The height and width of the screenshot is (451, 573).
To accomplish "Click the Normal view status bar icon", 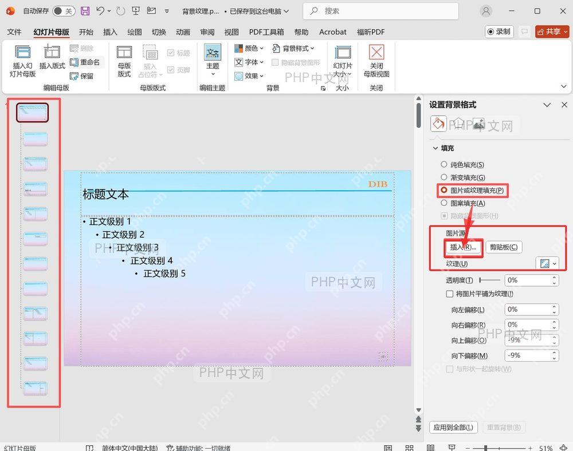I will (x=388, y=448).
